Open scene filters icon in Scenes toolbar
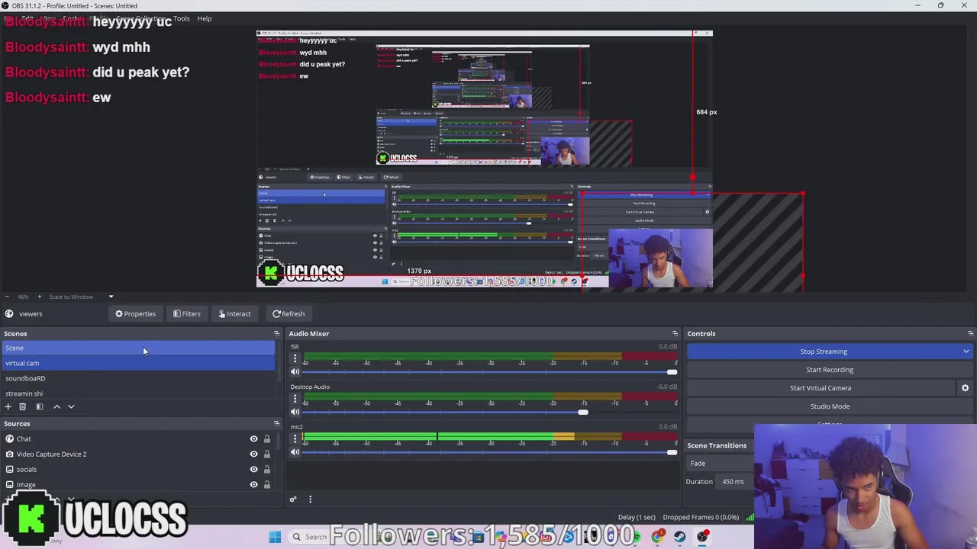The image size is (977, 549). pos(40,406)
